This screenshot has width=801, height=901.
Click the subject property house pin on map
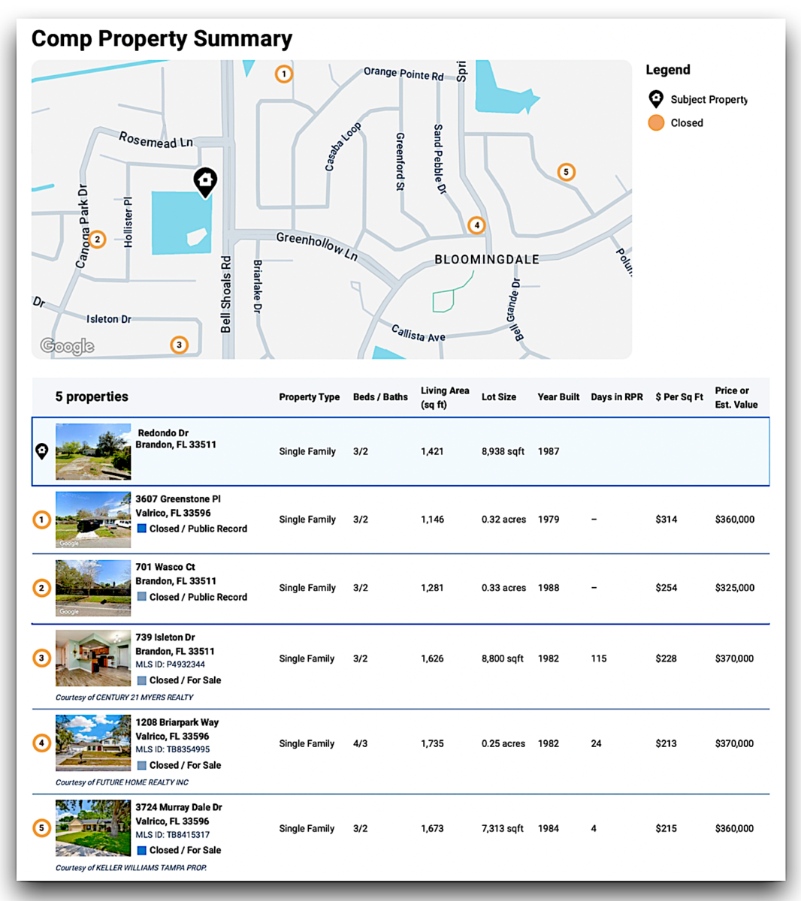point(205,182)
